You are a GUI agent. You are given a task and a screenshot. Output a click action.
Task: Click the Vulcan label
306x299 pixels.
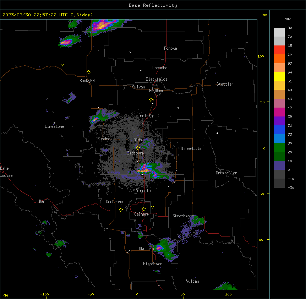(x=193, y=281)
